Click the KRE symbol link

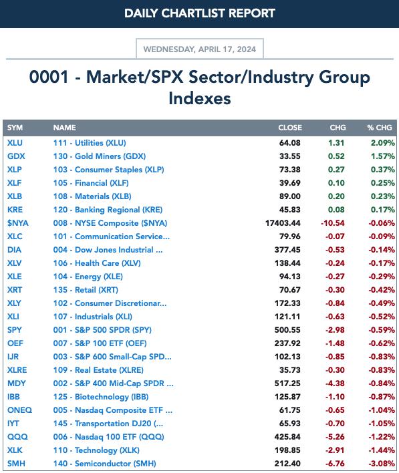[15, 210]
